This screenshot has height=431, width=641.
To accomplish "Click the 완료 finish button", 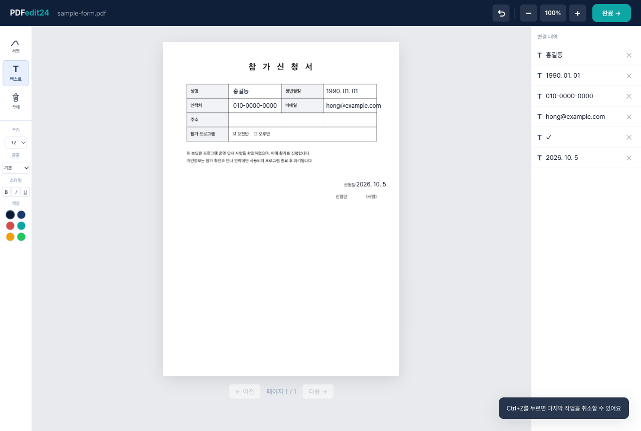I will [x=611, y=13].
